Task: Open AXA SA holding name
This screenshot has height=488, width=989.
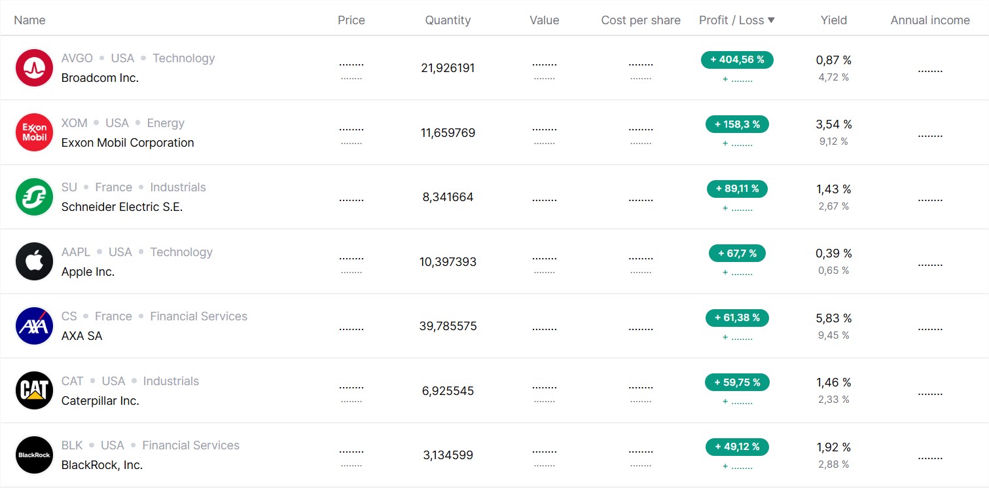Action: [x=82, y=336]
